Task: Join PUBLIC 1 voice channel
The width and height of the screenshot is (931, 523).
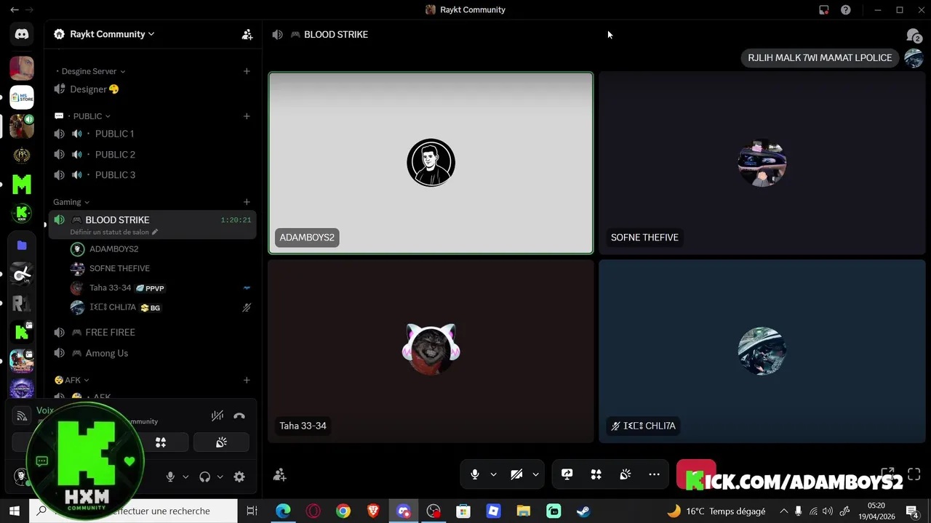Action: (x=152, y=134)
